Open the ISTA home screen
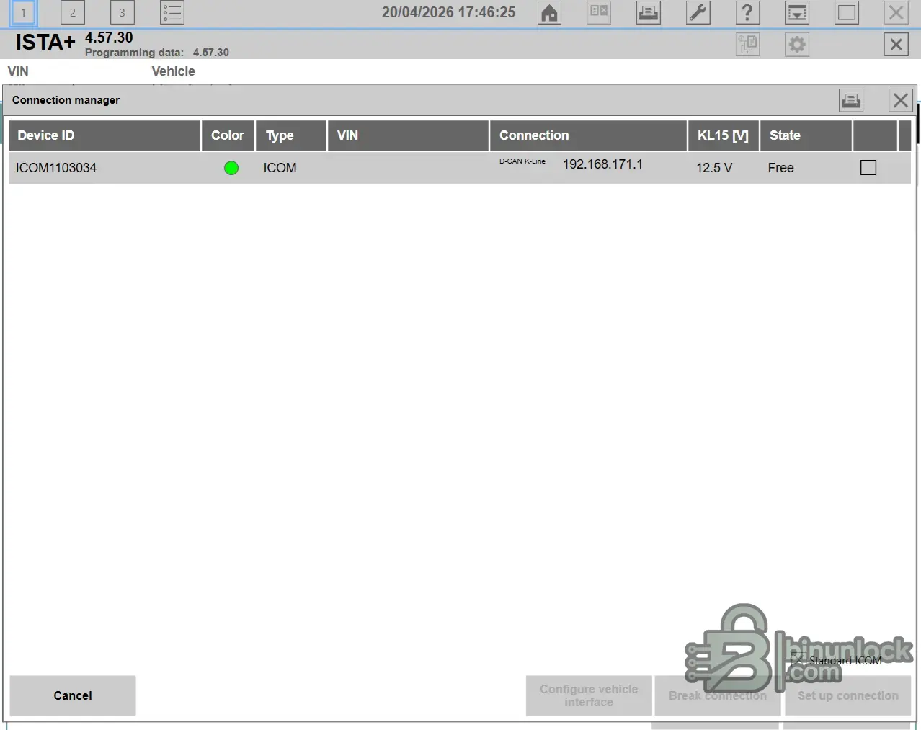Image resolution: width=921 pixels, height=730 pixels. (x=548, y=12)
